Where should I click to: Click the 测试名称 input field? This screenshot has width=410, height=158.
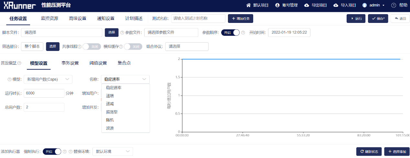pyautogui.click(x=198, y=19)
